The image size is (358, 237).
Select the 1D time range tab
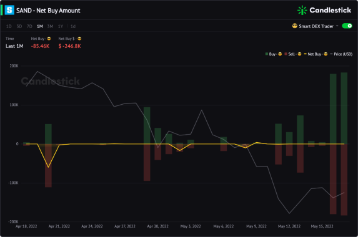(x=9, y=26)
